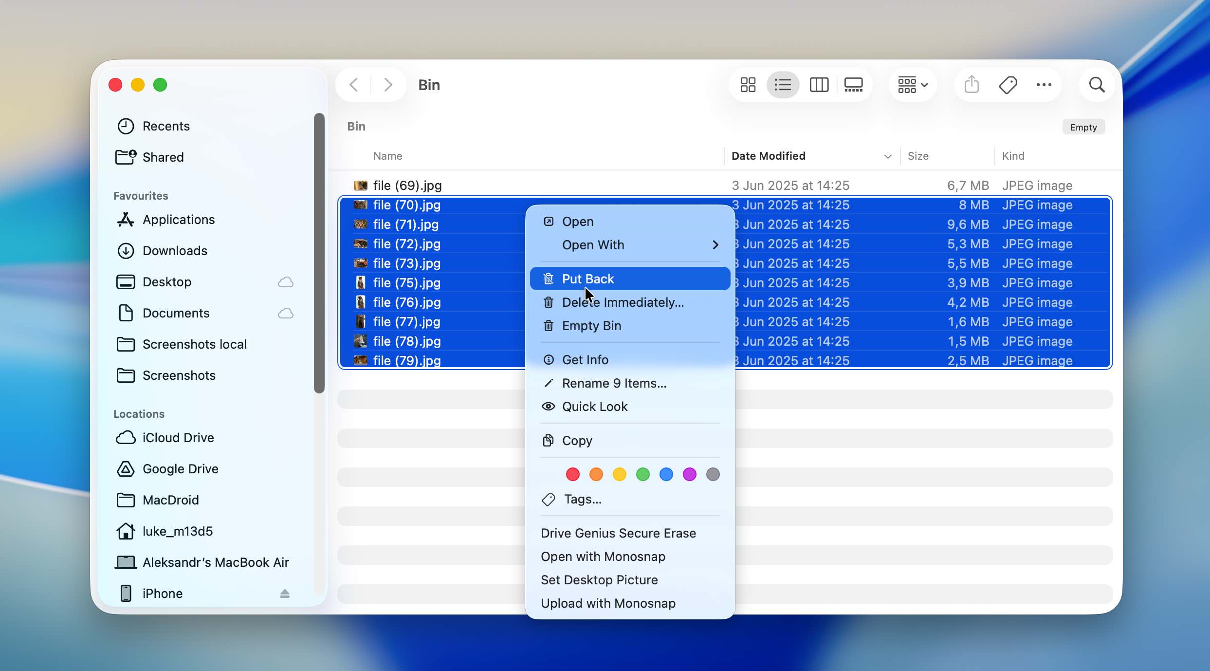Open Google Drive from the sidebar
Image resolution: width=1210 pixels, height=671 pixels.
point(180,469)
